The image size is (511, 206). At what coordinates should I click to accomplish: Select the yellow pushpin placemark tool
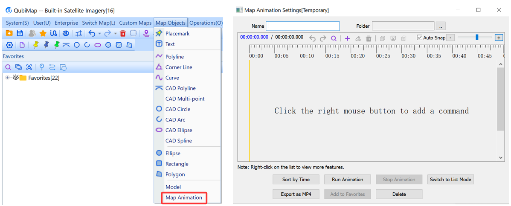[x=36, y=45]
